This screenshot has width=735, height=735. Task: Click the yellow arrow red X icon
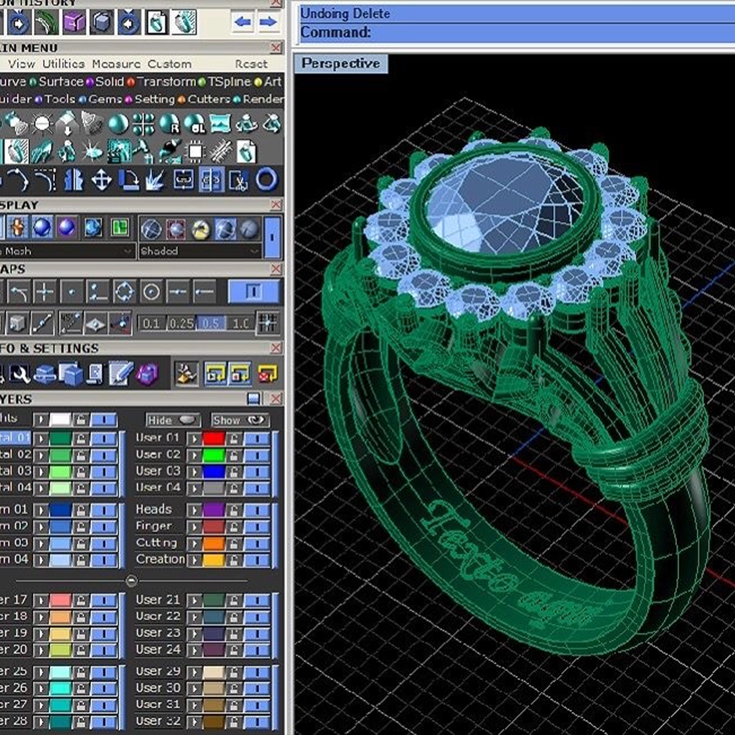coord(267,373)
